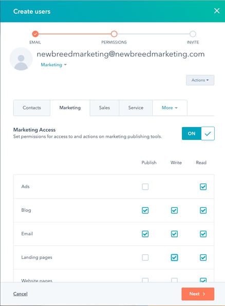The height and width of the screenshot is (306, 225).
Task: Open the Marketing team dropdown
Action: coord(53,65)
